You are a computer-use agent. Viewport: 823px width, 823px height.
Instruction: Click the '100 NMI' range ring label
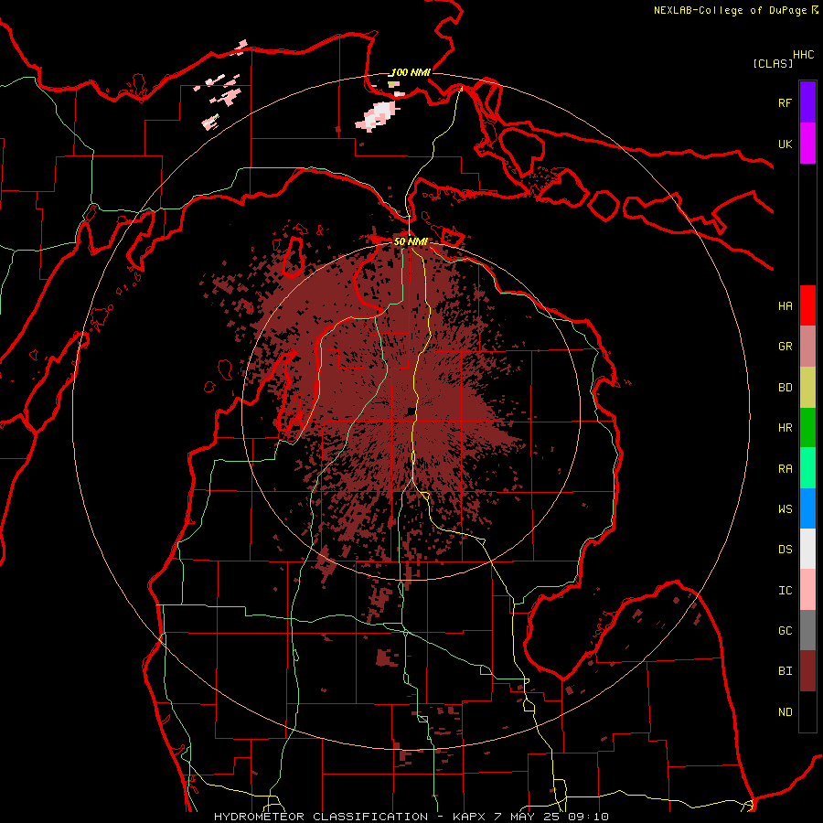click(411, 72)
